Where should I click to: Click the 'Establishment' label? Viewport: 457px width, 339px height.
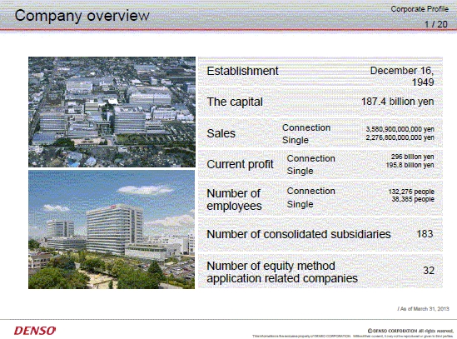[242, 71]
